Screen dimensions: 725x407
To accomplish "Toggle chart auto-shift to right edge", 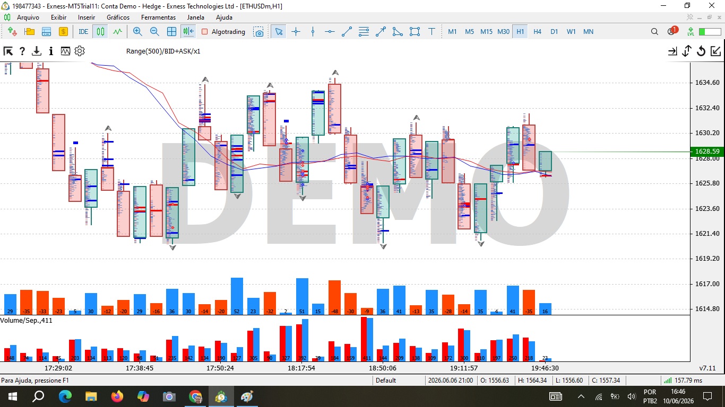I will (x=188, y=32).
